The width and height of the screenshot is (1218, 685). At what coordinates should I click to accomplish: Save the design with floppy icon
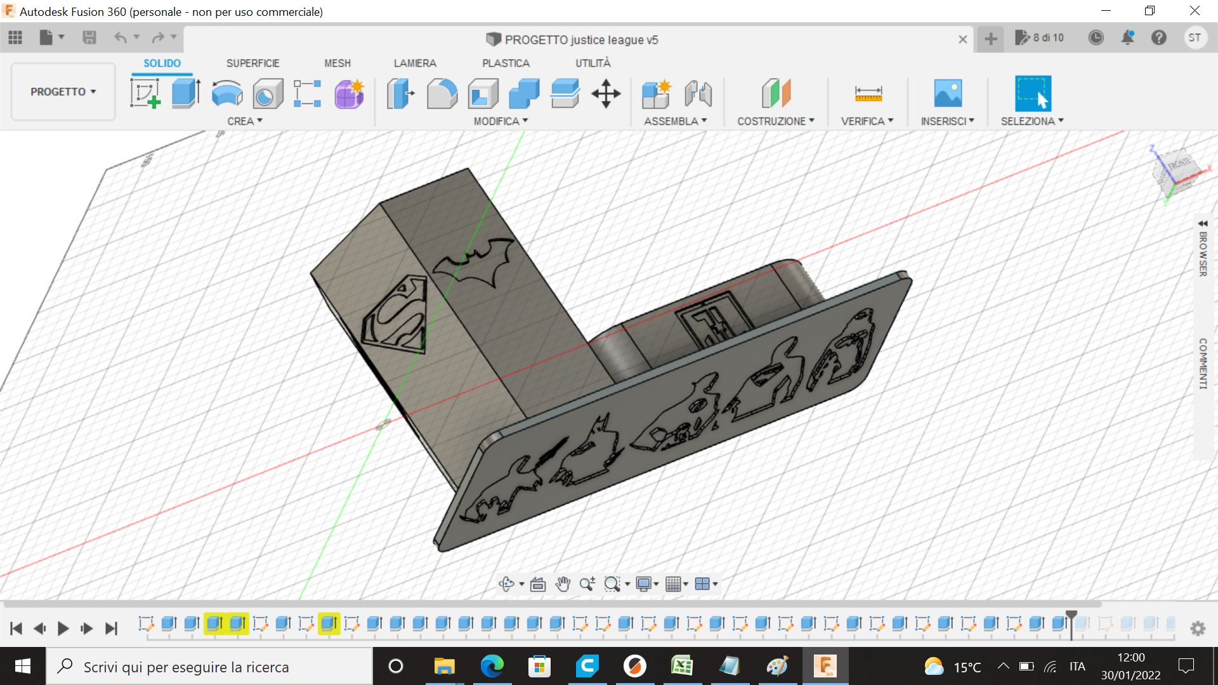pos(89,38)
